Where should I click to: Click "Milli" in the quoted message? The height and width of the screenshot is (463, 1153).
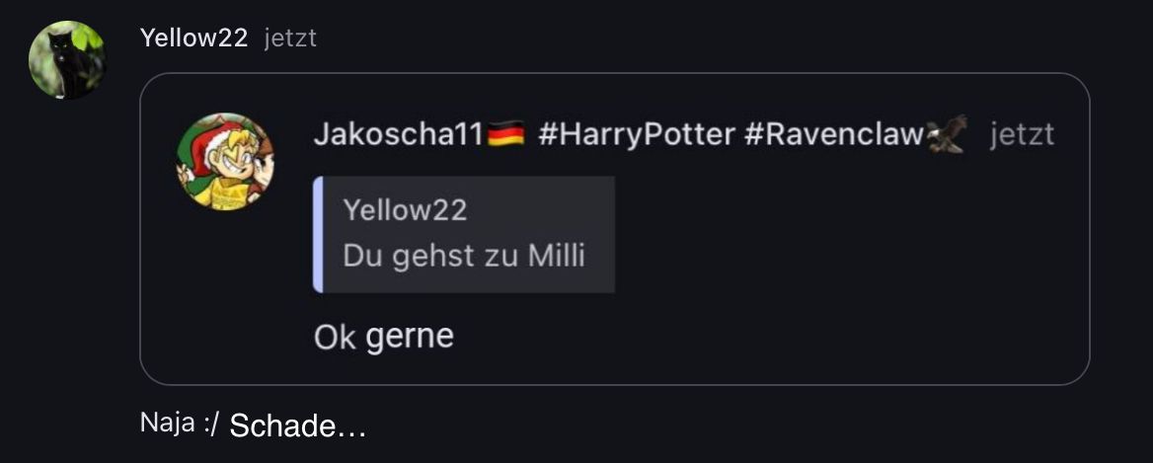(x=557, y=257)
